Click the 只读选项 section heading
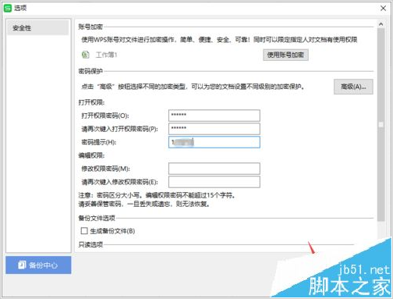The height and width of the screenshot is (299, 393). click(90, 244)
